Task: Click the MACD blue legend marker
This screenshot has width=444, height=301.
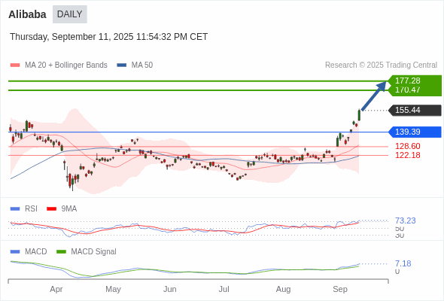Action: (x=15, y=252)
